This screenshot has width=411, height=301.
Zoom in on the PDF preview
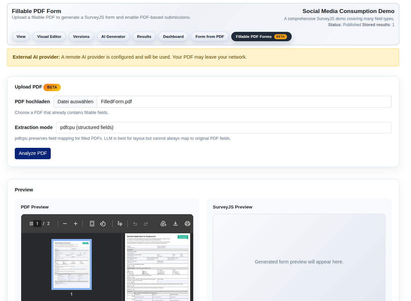(x=76, y=224)
